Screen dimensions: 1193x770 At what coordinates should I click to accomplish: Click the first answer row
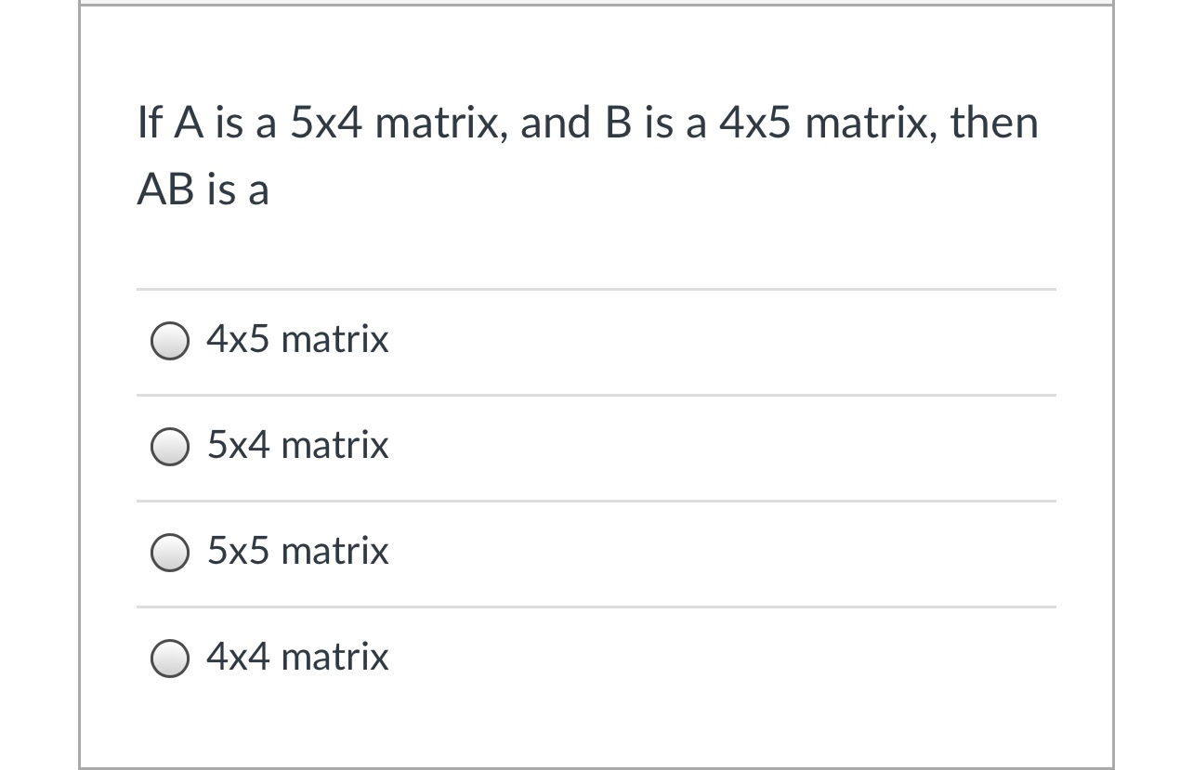click(x=595, y=342)
